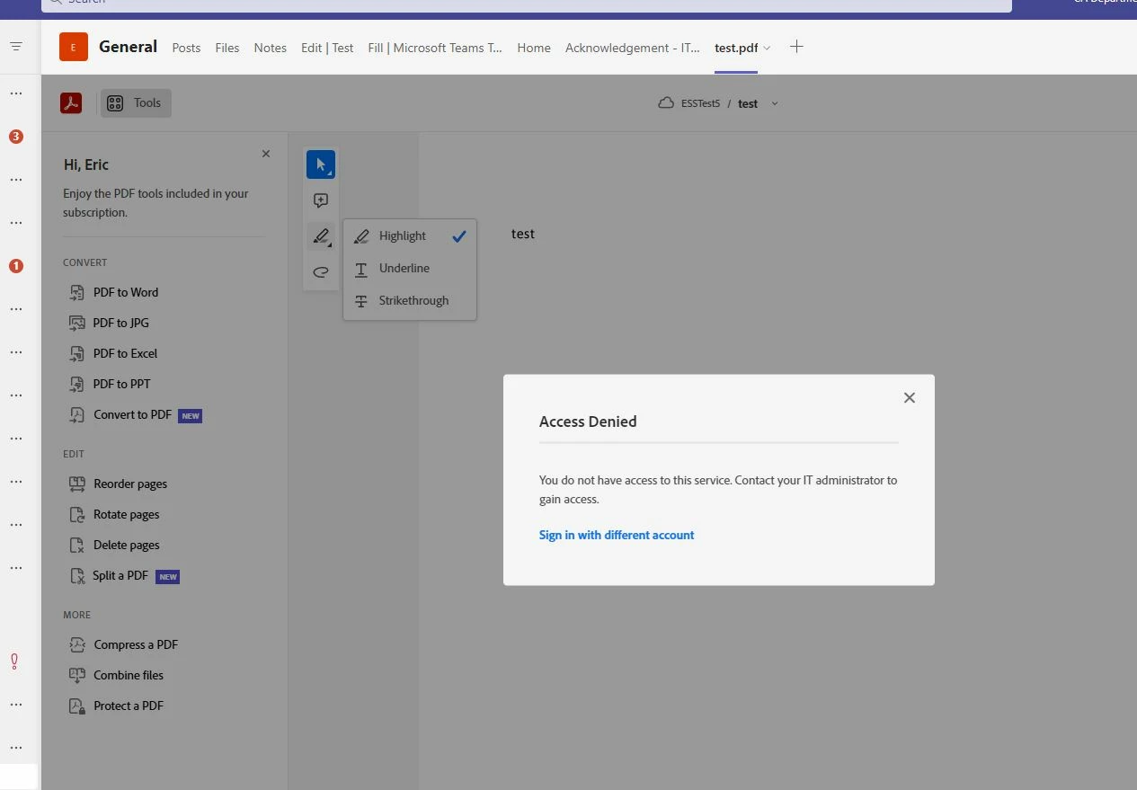Click the cloud icon beside ESSTest5
The height and width of the screenshot is (790, 1137).
[x=666, y=103]
